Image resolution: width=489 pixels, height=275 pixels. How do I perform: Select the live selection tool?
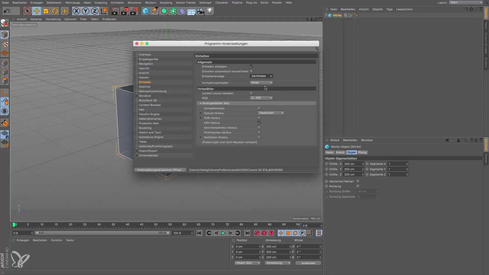(x=28, y=11)
